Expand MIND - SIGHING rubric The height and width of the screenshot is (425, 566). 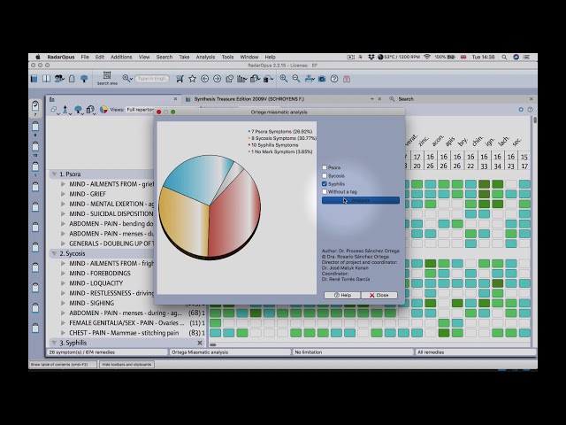coord(63,303)
